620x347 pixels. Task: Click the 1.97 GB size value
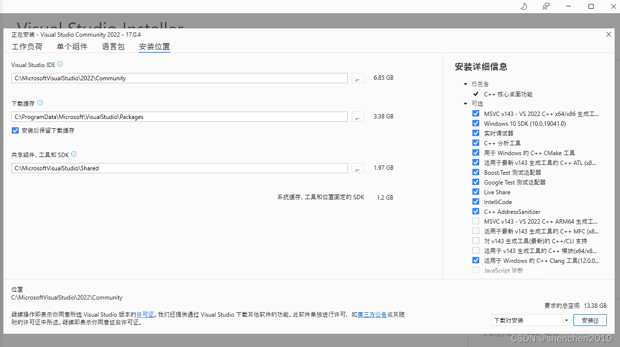tap(384, 168)
